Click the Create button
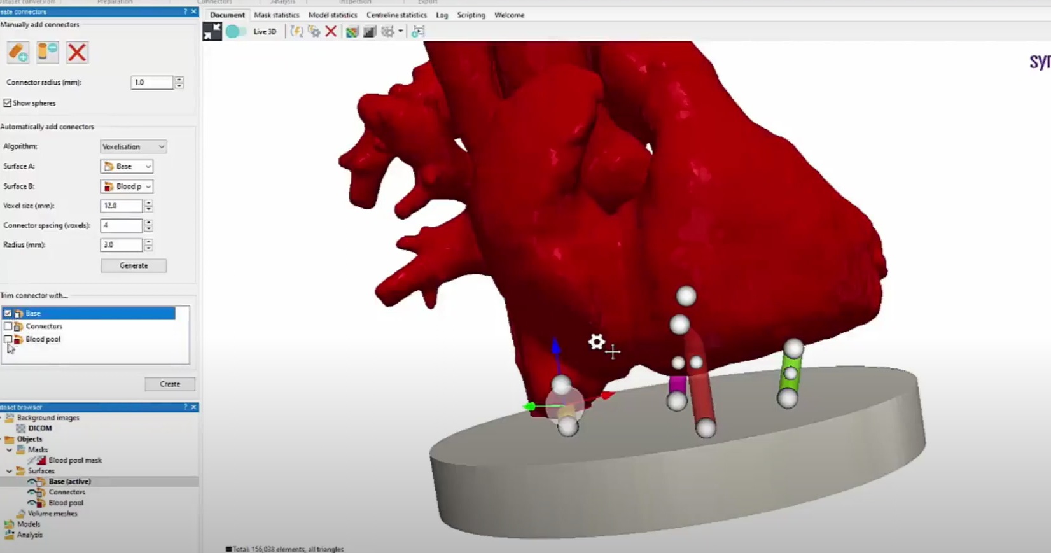 click(x=170, y=384)
